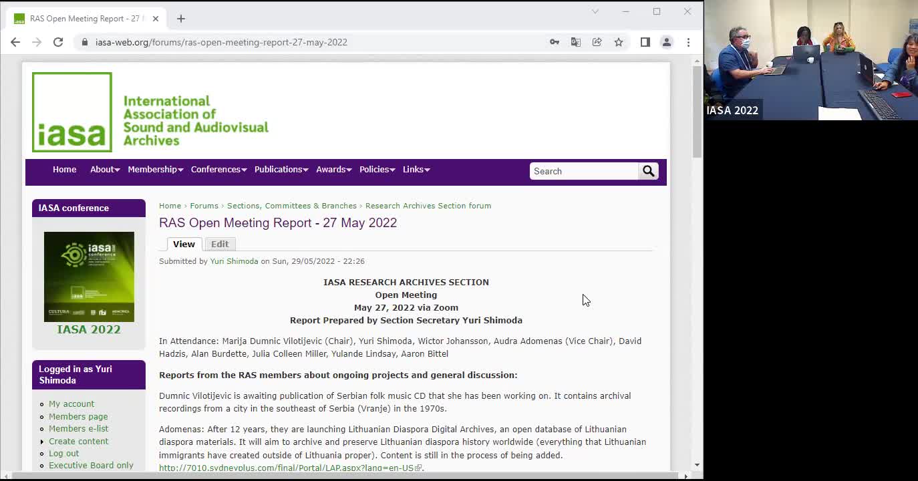Click the page title RAS Open Meeting Report
Viewport: 918px width, 481px height.
[x=278, y=222]
